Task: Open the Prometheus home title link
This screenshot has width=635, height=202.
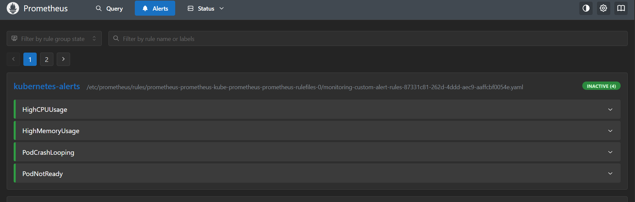Action: tap(45, 9)
